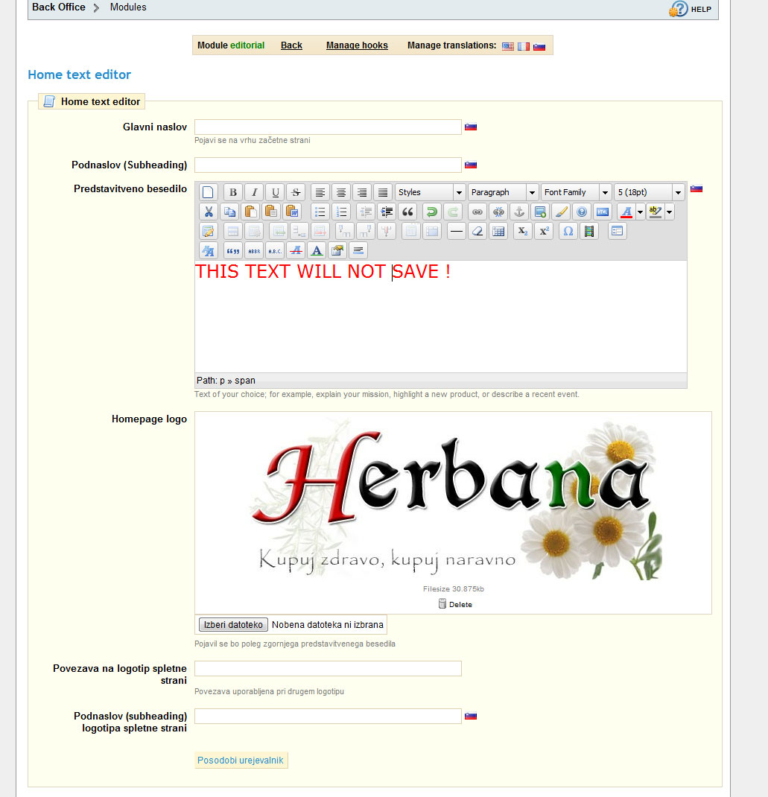
Task: Insert unordered bullet list
Action: tap(320, 212)
